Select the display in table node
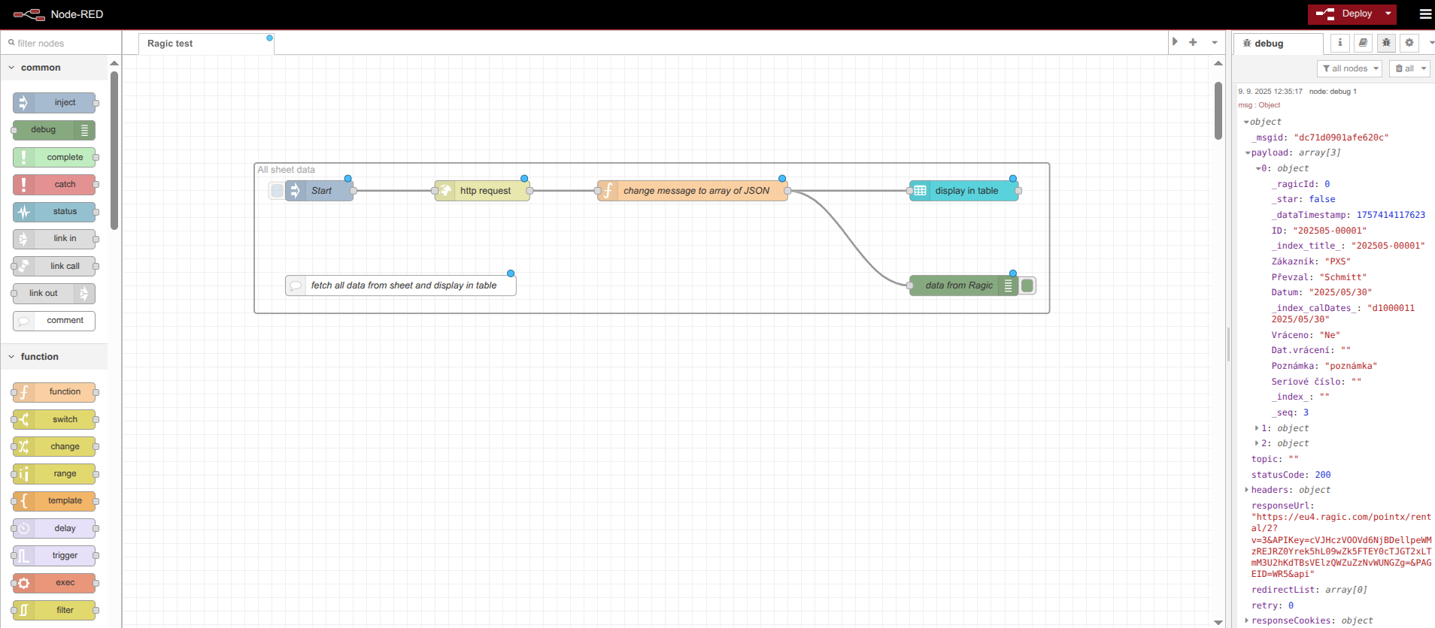 point(966,191)
